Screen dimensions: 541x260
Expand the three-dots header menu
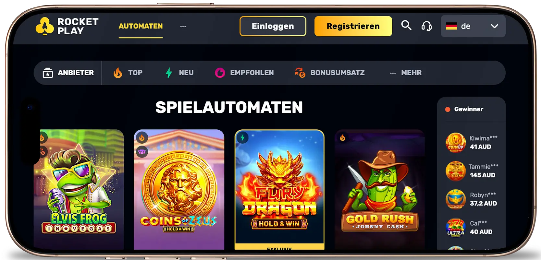point(183,27)
